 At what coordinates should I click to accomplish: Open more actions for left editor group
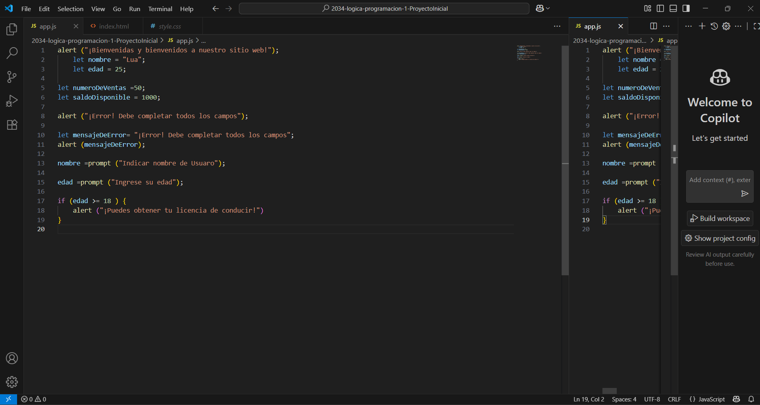[557, 26]
